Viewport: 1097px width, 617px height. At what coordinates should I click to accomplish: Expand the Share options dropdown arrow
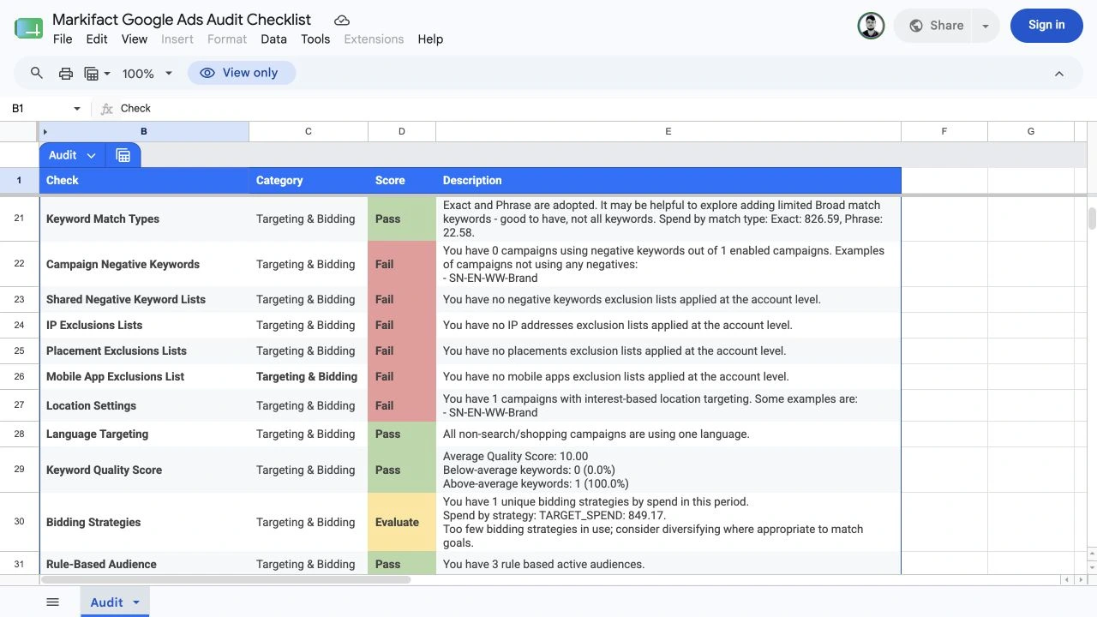pos(986,26)
